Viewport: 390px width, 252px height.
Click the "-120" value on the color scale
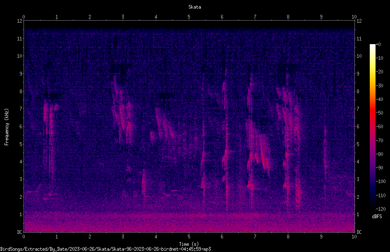(x=380, y=209)
